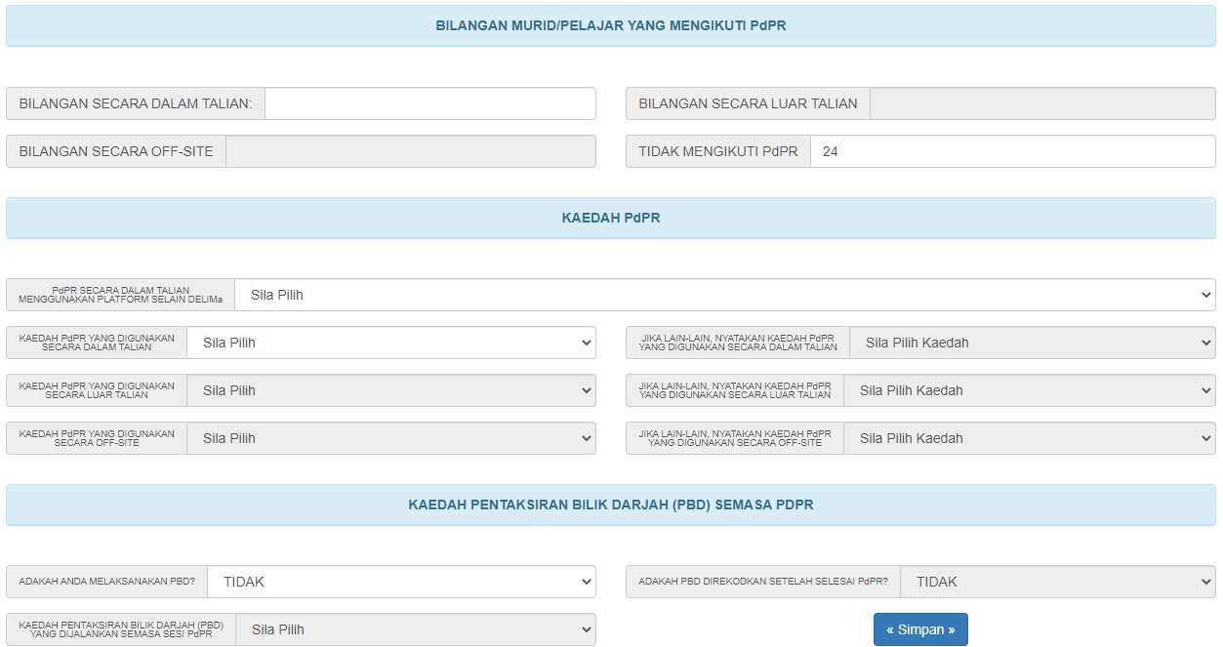Screen dimensions: 1223x647
Task: Click the Kaedah Pentaksiran Bilik Darjah section header
Action: (x=611, y=505)
